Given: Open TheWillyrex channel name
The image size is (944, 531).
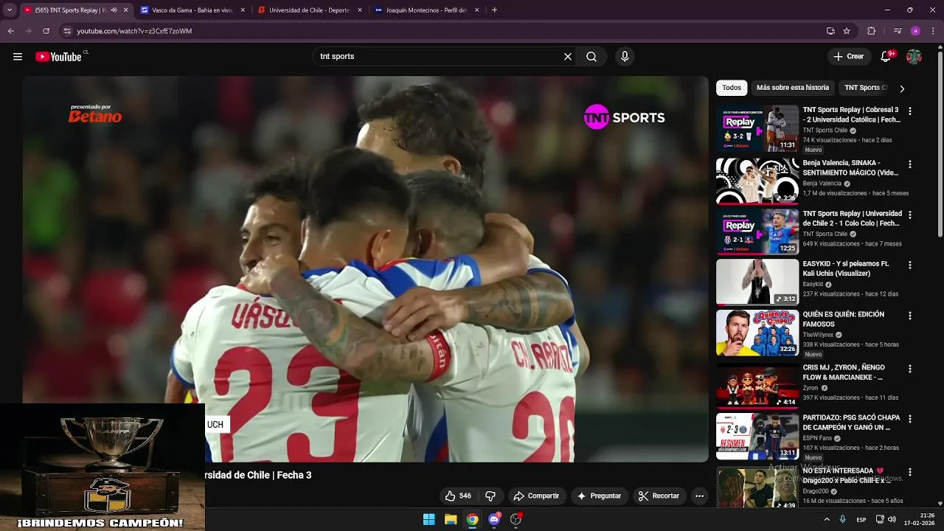Looking at the screenshot, I should pos(819,335).
